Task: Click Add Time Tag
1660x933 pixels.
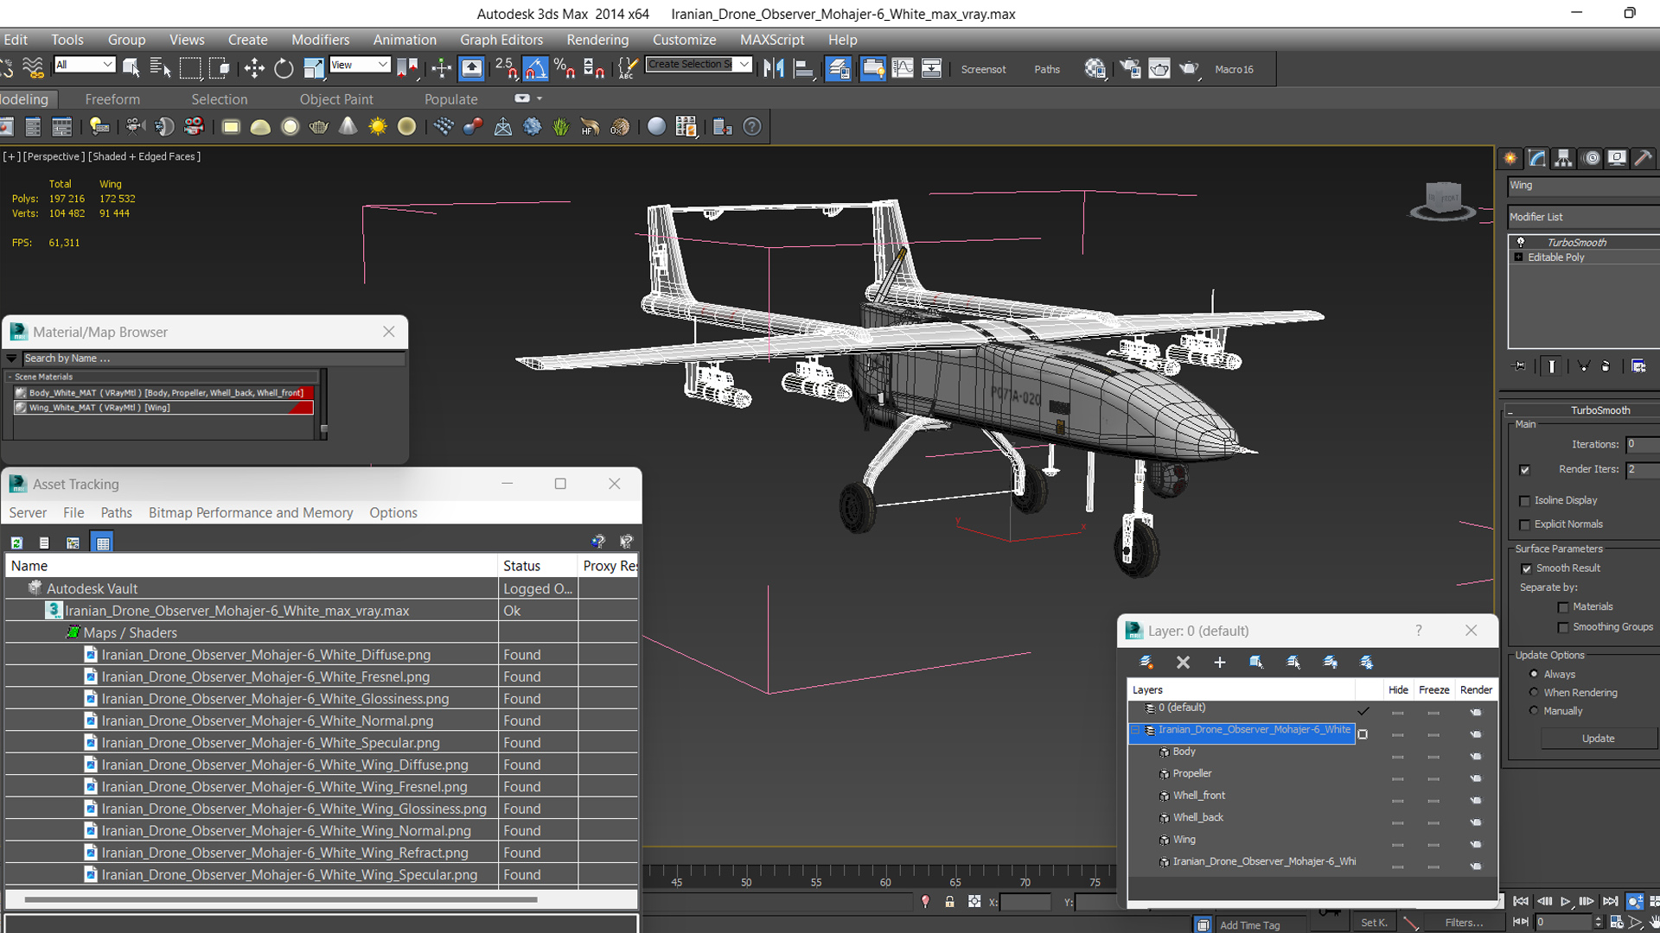Action: pos(1249,925)
